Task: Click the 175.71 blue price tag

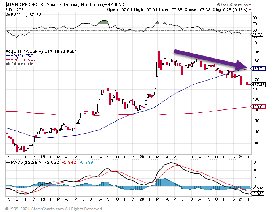Action: pos(258,68)
